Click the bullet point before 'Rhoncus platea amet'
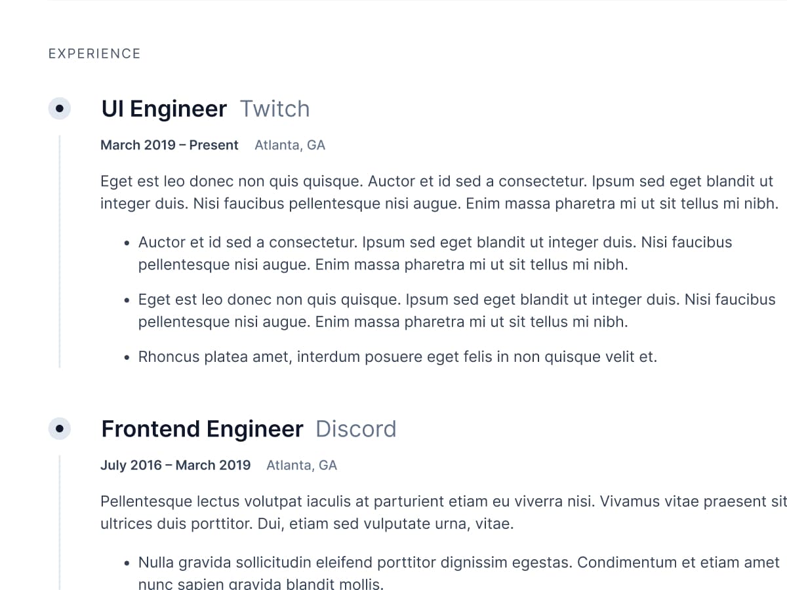Screen dimensions: 787x590 click(x=127, y=358)
